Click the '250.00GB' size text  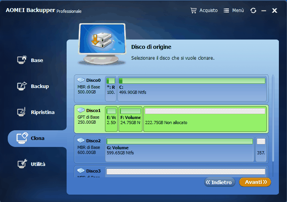(87, 122)
